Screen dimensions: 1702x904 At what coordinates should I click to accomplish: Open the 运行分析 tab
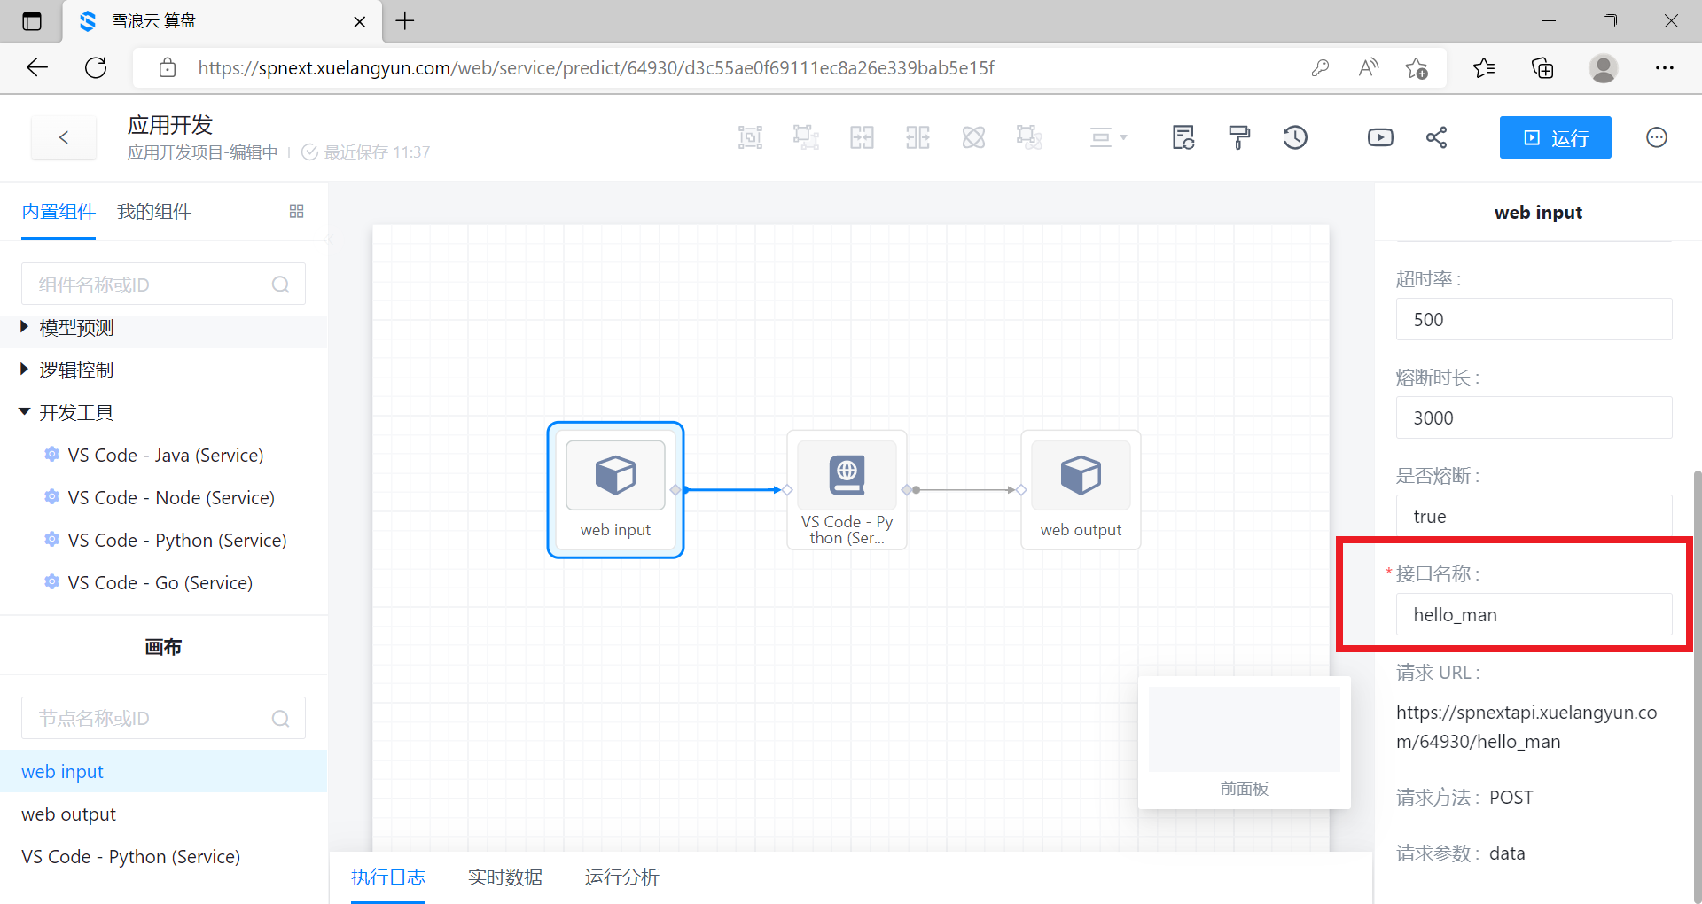point(621,877)
